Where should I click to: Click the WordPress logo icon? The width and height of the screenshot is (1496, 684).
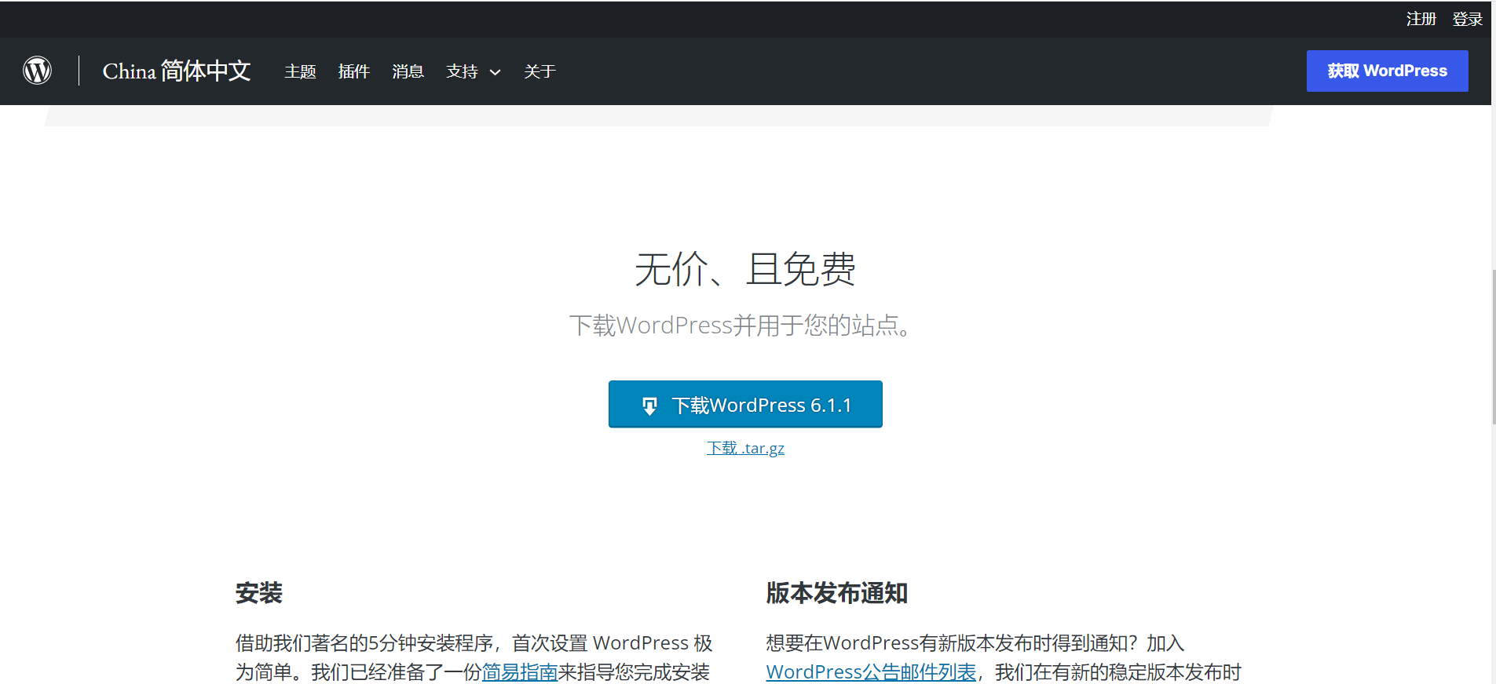point(37,71)
